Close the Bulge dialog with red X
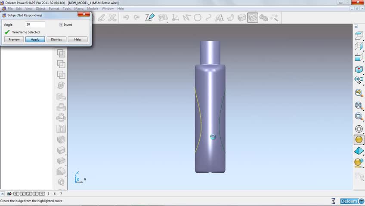 (84, 15)
